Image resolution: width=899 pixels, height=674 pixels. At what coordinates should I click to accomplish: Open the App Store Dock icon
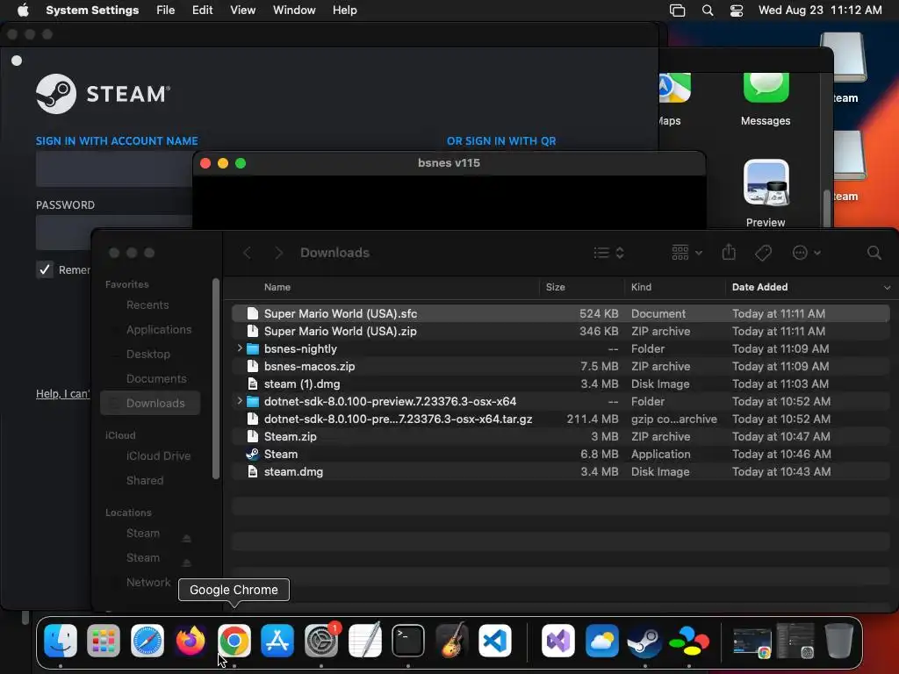click(277, 641)
